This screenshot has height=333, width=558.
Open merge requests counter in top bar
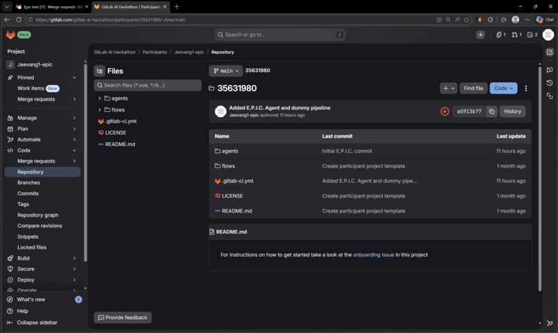coord(516,35)
